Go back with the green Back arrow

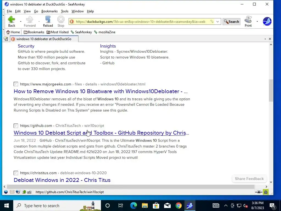coord(12,21)
